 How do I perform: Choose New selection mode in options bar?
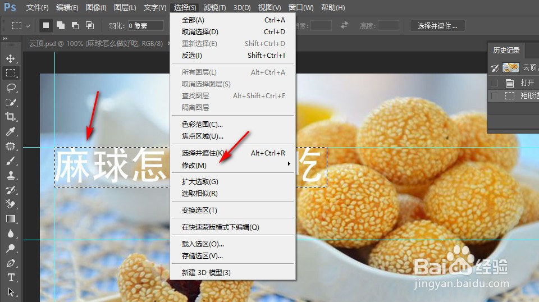click(45, 25)
